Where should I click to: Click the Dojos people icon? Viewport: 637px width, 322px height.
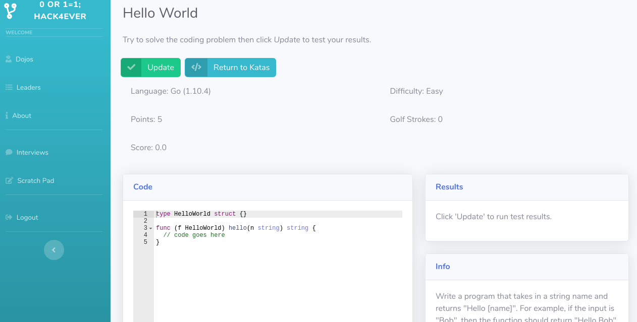point(9,59)
